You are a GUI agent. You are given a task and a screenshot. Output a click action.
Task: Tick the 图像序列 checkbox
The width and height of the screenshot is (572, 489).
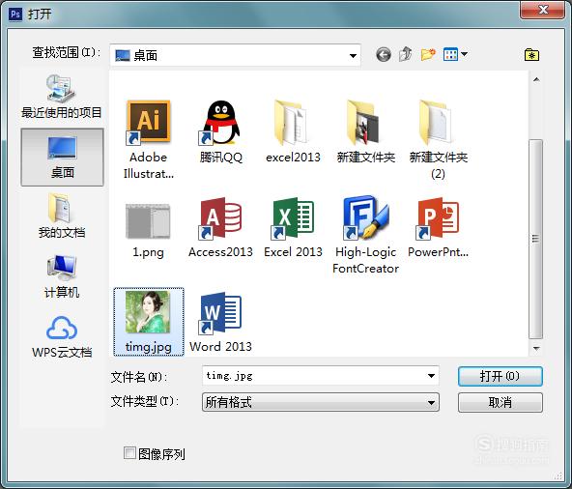129,453
